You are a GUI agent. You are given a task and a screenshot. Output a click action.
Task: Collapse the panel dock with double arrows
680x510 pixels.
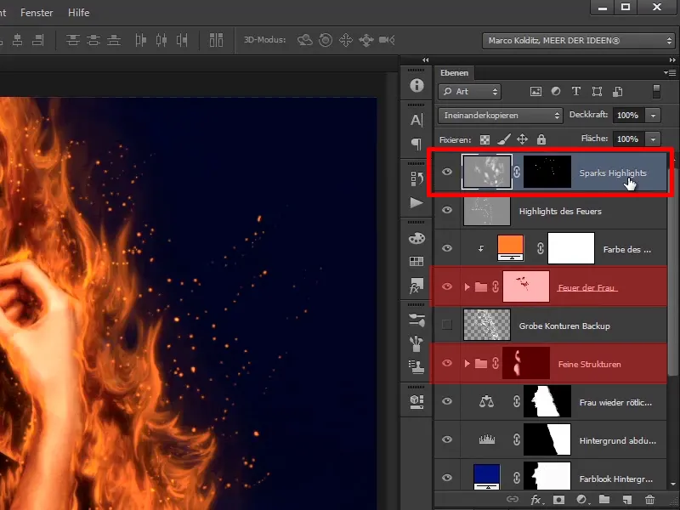tap(672, 59)
